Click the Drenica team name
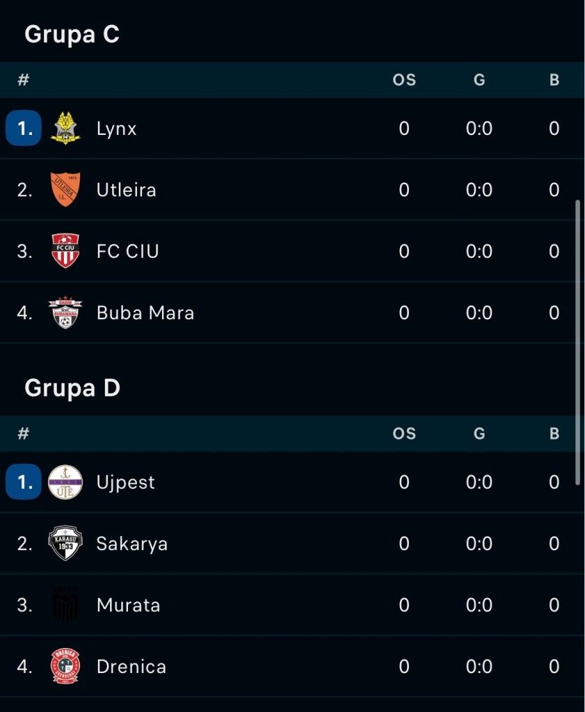 click(x=131, y=667)
